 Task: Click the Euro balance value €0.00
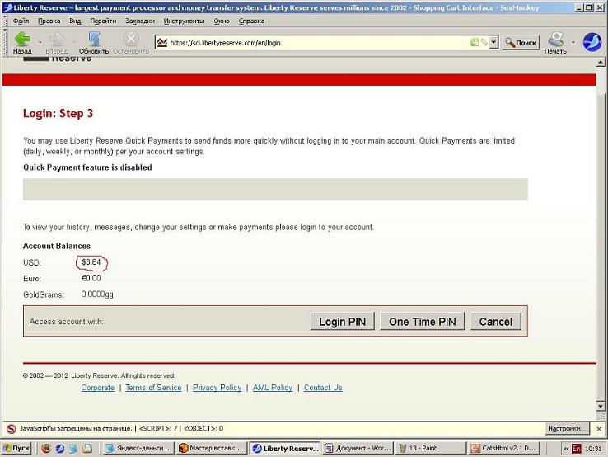pos(91,278)
